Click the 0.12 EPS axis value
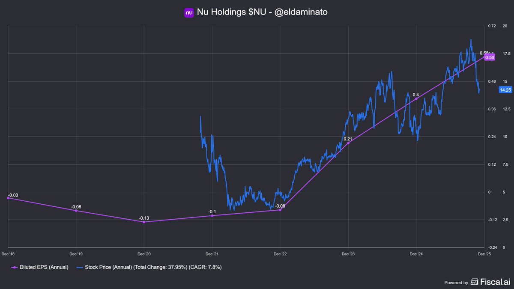Screen dimensions: 514x289 coord(491,164)
